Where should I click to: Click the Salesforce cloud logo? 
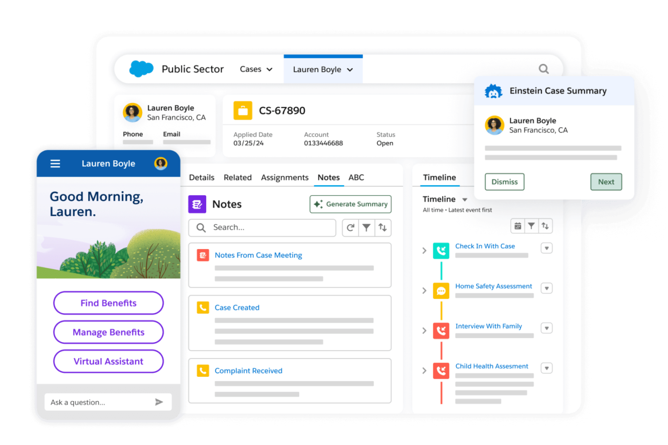[141, 69]
